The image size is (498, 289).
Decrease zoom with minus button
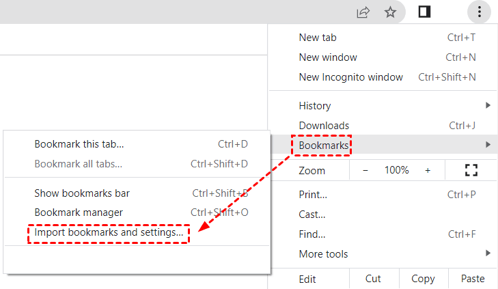365,171
